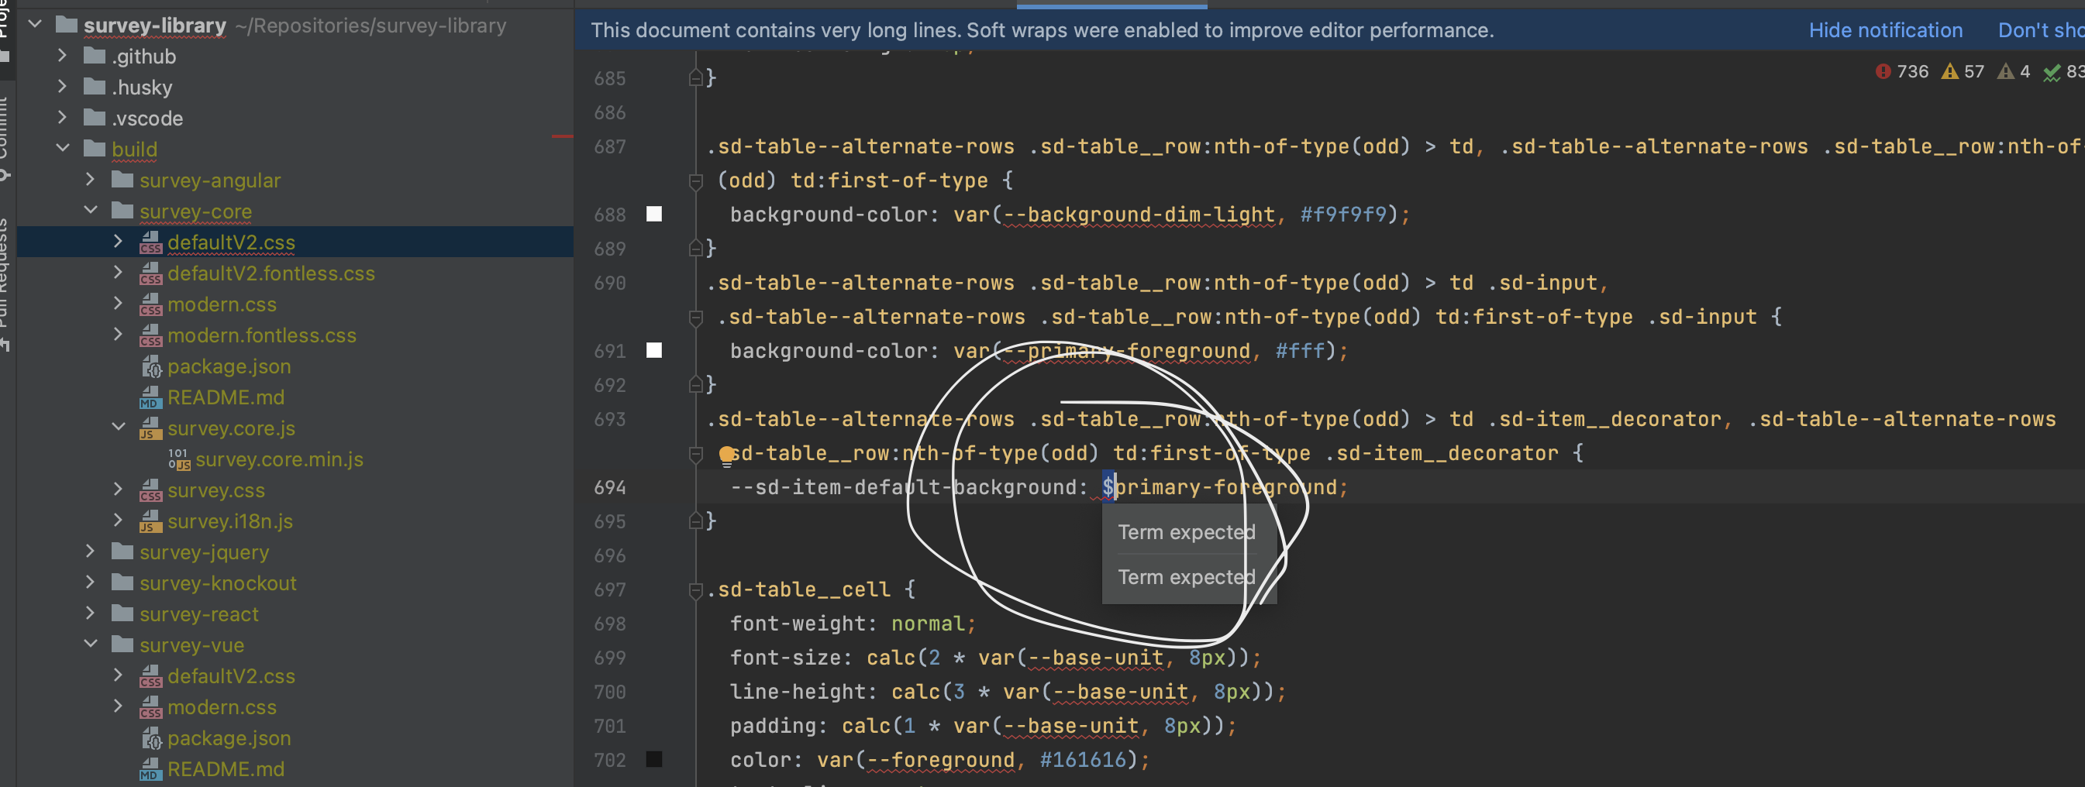Collapse the survey-library root node
Screen dimensions: 2085x787
[x=33, y=23]
